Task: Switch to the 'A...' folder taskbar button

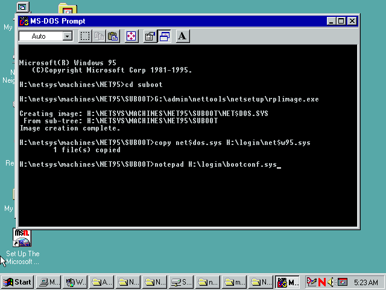Action: point(101,282)
